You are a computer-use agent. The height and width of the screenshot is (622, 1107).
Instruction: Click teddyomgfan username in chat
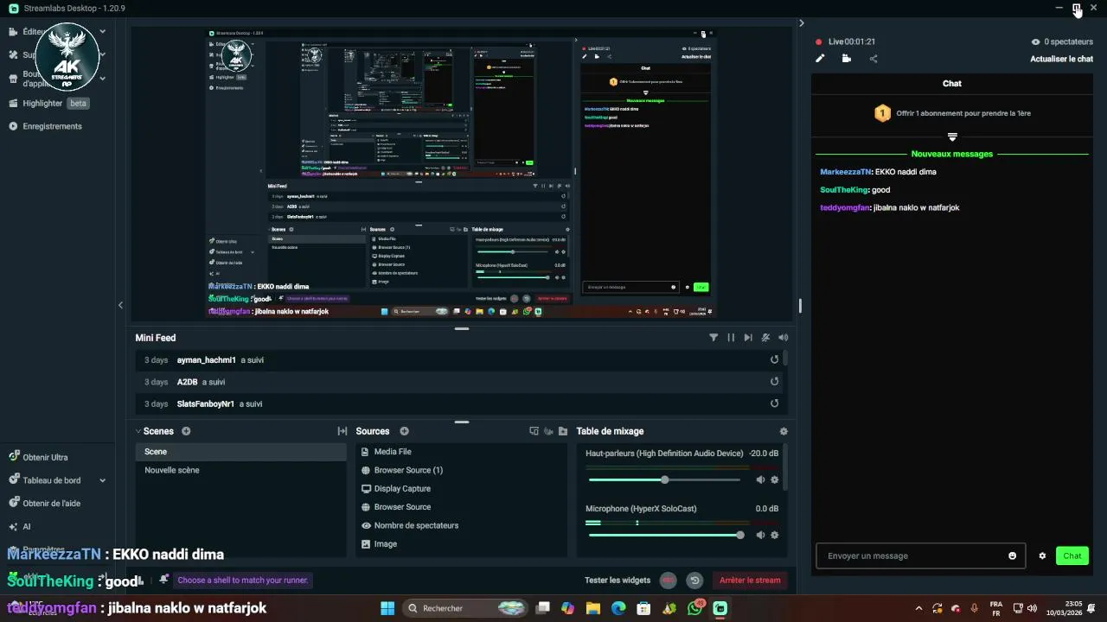(x=845, y=207)
